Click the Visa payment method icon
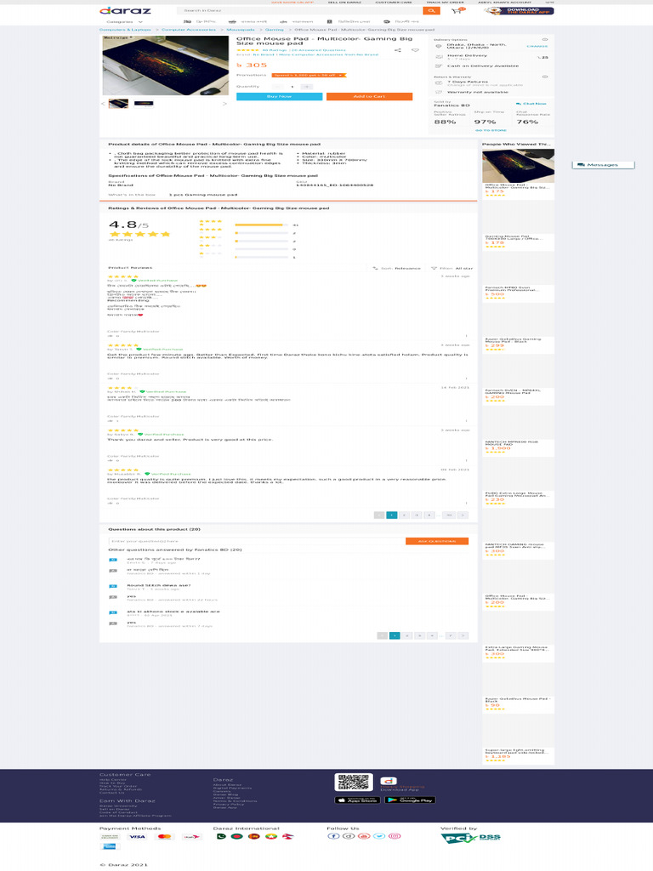This screenshot has width=653, height=871. coord(137,837)
